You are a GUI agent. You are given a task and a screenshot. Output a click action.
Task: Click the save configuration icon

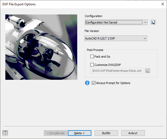pyautogui.click(x=153, y=22)
